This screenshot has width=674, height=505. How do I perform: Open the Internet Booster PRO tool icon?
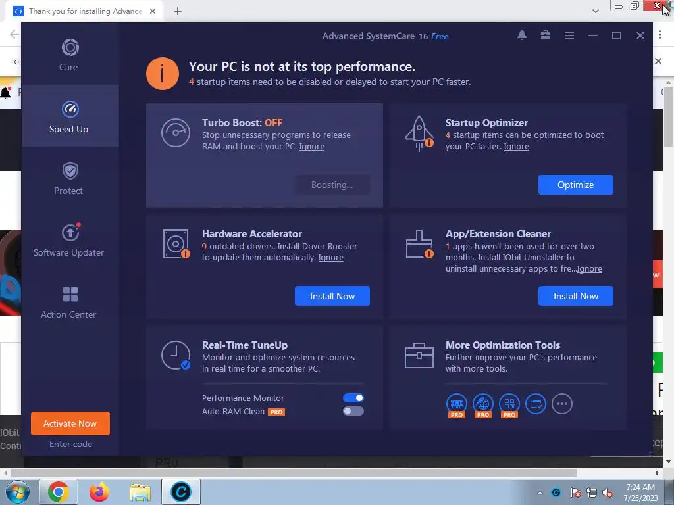483,404
